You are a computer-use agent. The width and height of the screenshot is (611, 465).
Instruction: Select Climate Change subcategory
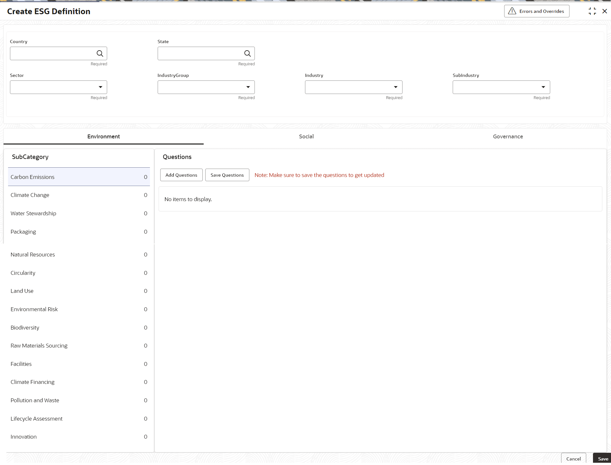79,195
